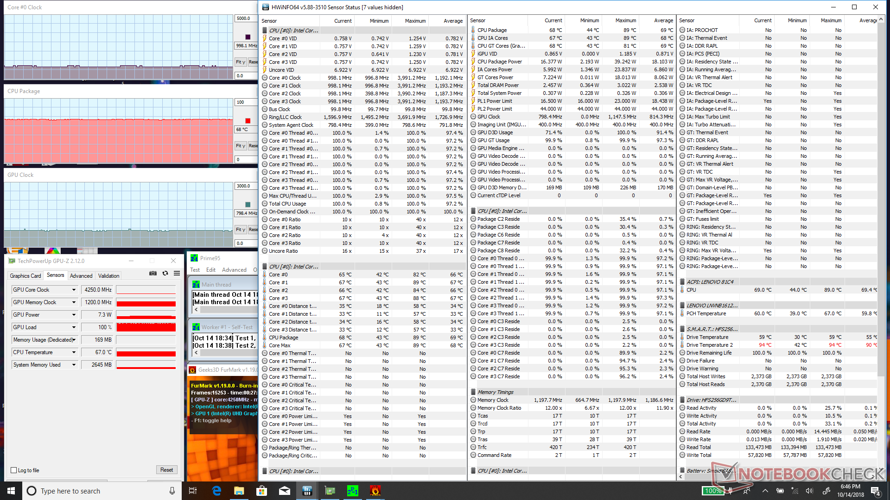Open Microsoft Store from the taskbar
Viewport: 890px width, 500px height.
262,491
